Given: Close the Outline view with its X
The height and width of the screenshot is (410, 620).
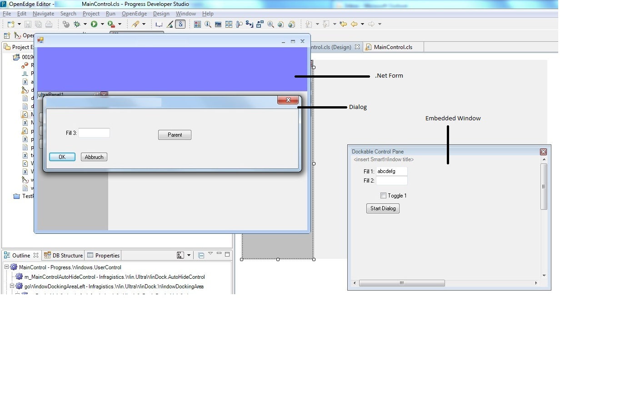Looking at the screenshot, I should (36, 255).
